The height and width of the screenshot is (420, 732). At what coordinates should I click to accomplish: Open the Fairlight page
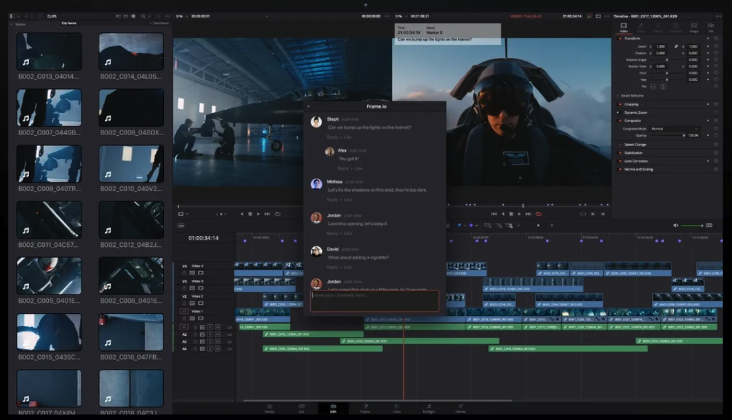coord(429,408)
